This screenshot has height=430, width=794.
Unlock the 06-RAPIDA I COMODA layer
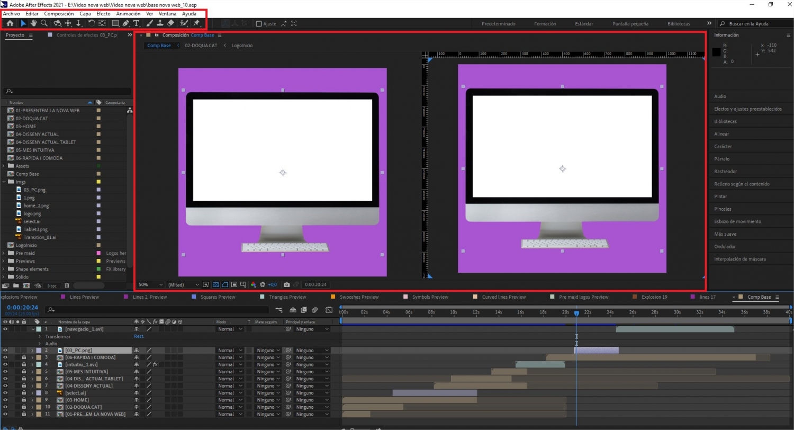(x=24, y=357)
